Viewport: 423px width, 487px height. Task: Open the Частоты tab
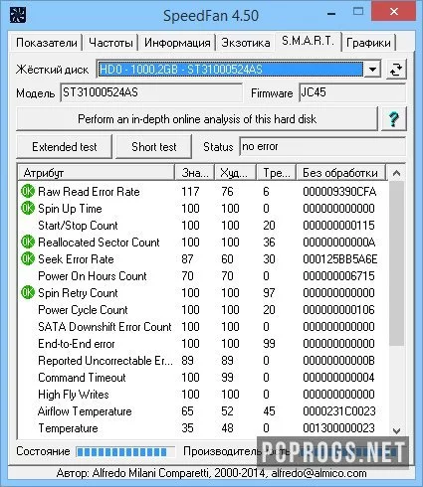point(110,43)
